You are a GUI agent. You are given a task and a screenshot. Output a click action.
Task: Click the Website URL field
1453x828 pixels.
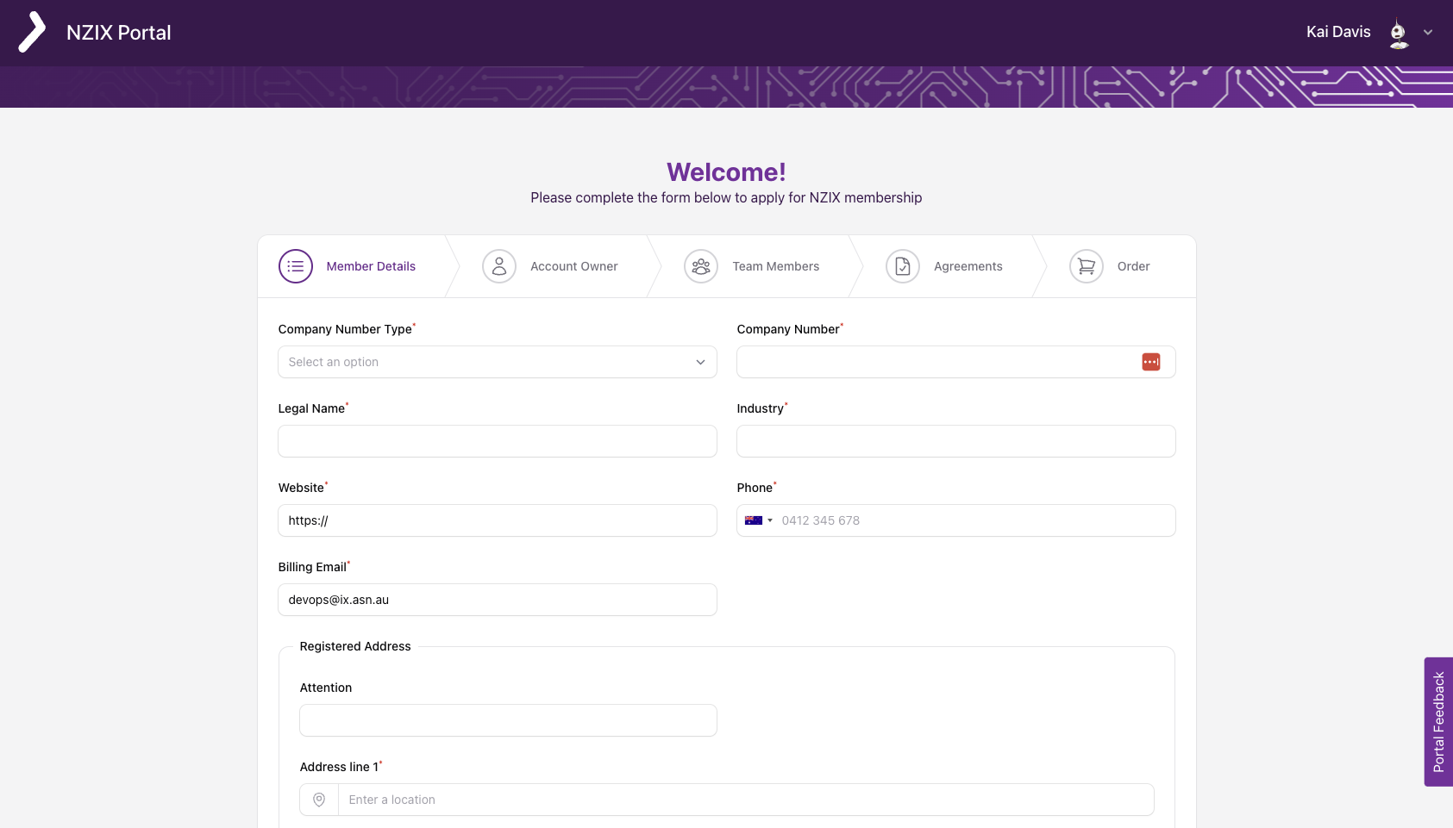[498, 520]
